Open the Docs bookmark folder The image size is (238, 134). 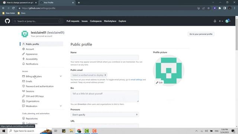[x=22, y=13]
